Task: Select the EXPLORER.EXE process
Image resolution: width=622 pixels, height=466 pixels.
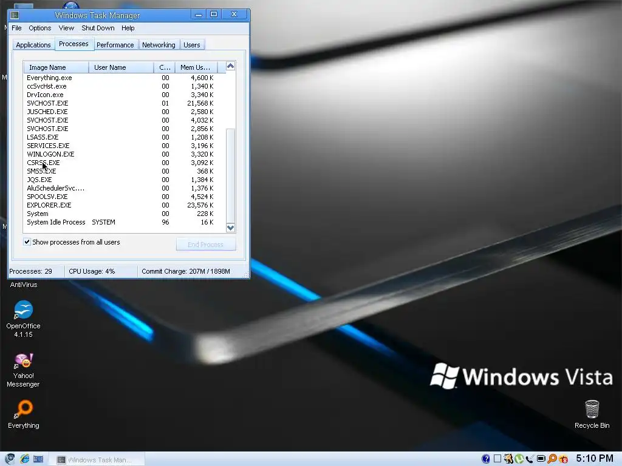Action: tap(124, 205)
